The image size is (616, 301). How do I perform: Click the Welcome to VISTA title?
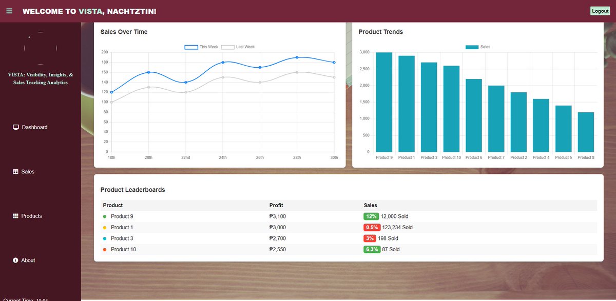point(89,11)
